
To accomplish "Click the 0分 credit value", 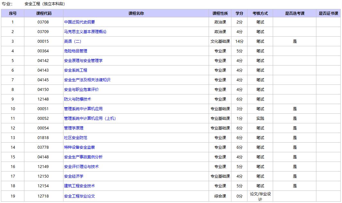I will coord(239,196).
